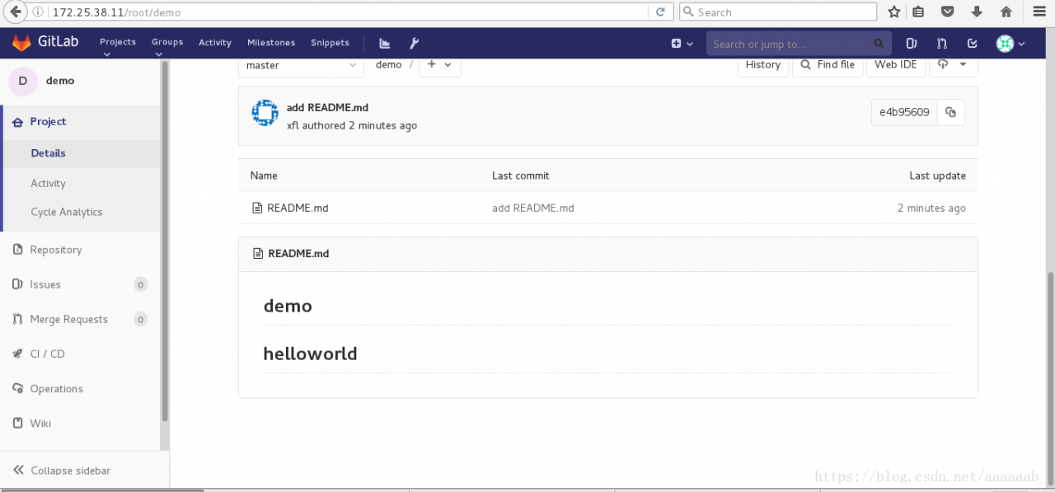Open the browser bookmarks list icon
This screenshot has width=1055, height=492.
click(x=919, y=12)
